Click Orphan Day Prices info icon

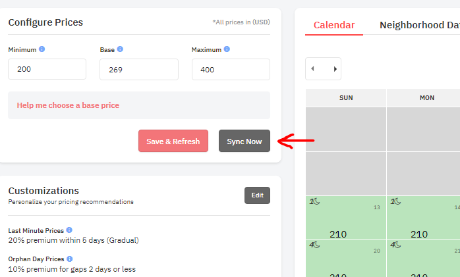69,259
